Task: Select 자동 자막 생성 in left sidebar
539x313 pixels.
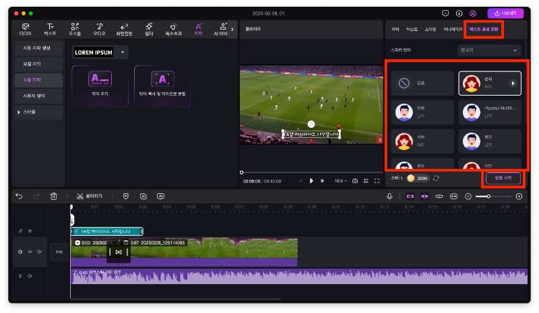Action: coord(38,48)
